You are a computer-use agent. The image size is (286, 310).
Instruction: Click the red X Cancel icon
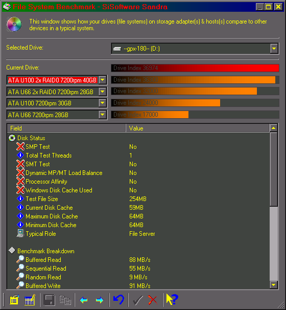point(153,300)
